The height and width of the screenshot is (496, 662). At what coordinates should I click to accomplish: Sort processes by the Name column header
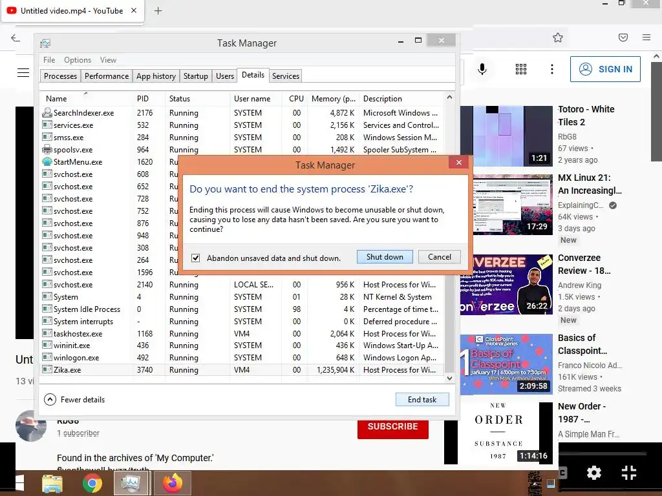click(x=86, y=99)
